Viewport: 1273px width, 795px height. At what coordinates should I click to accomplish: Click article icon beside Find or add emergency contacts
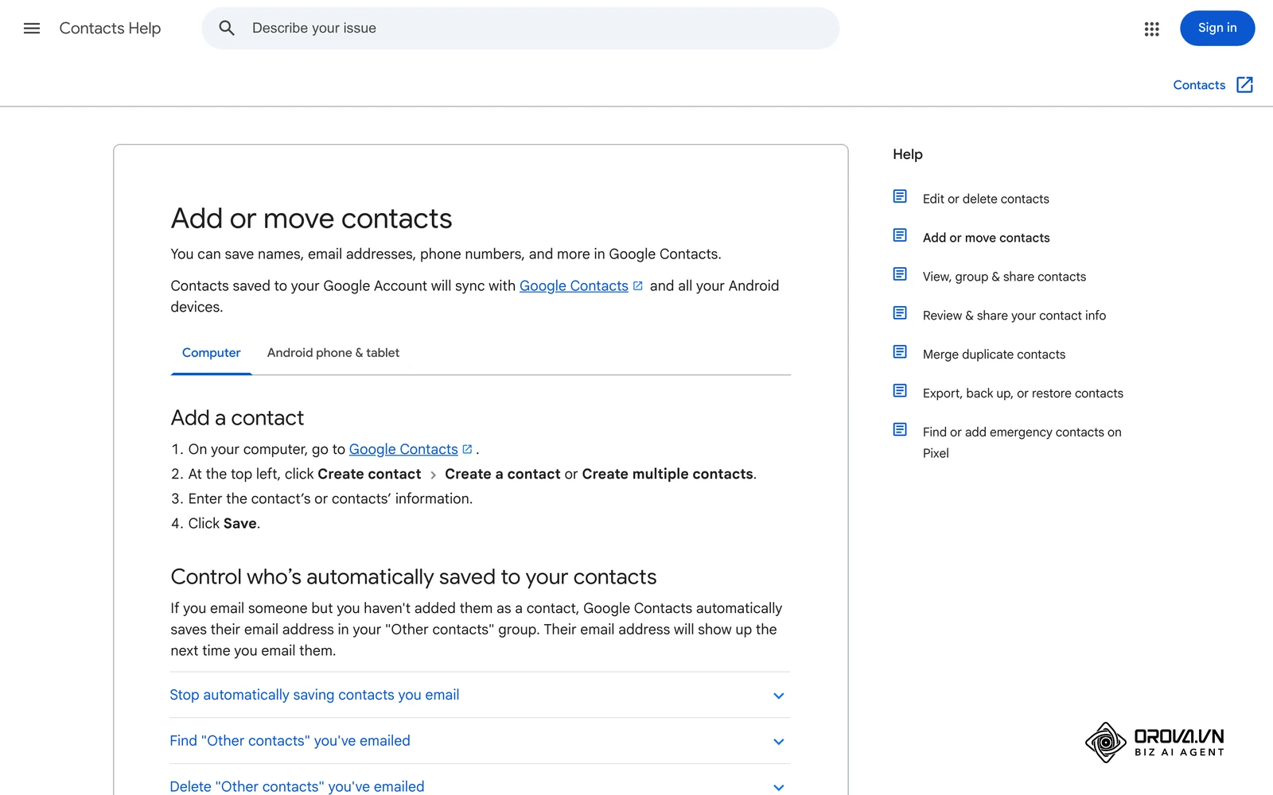900,430
